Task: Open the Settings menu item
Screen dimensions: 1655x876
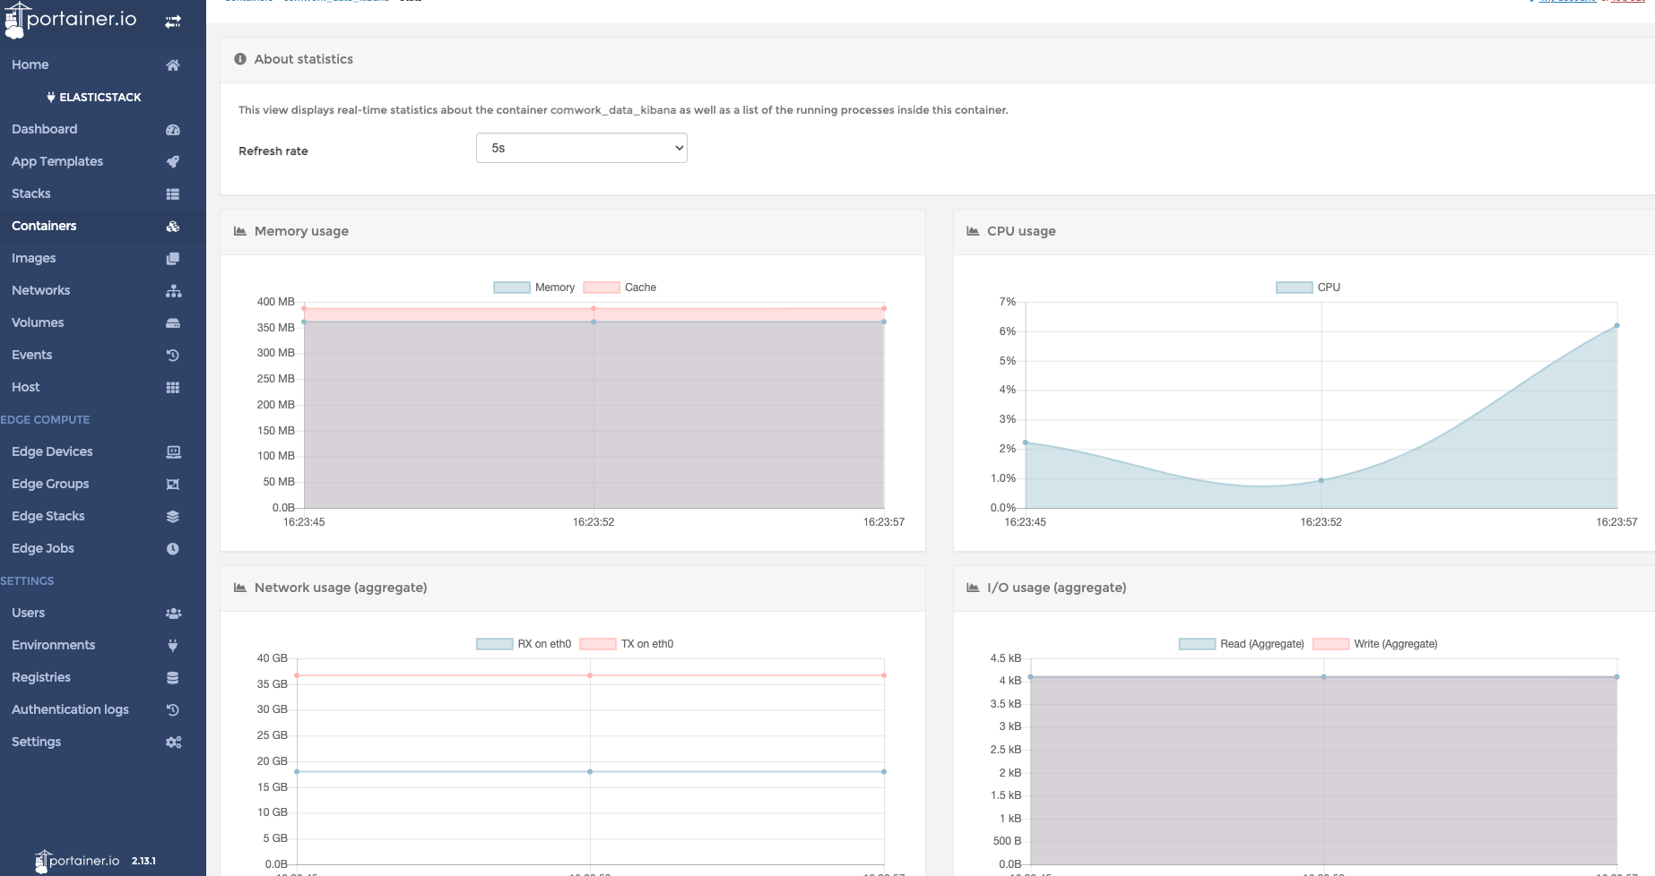Action: (103, 743)
